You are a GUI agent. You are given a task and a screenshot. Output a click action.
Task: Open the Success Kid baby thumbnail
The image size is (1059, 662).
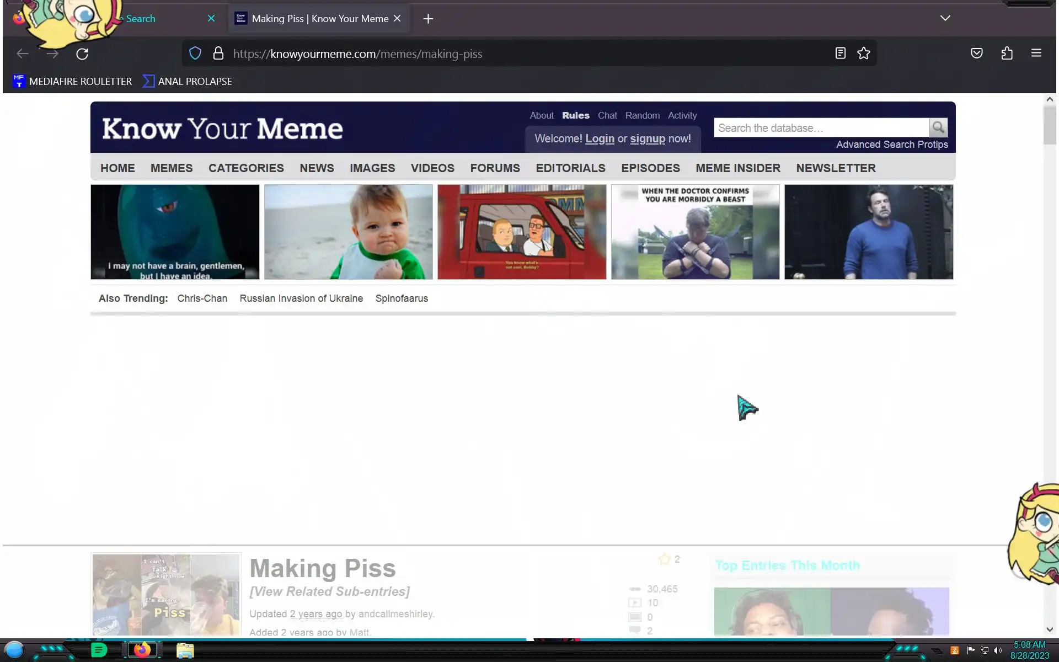(x=348, y=232)
